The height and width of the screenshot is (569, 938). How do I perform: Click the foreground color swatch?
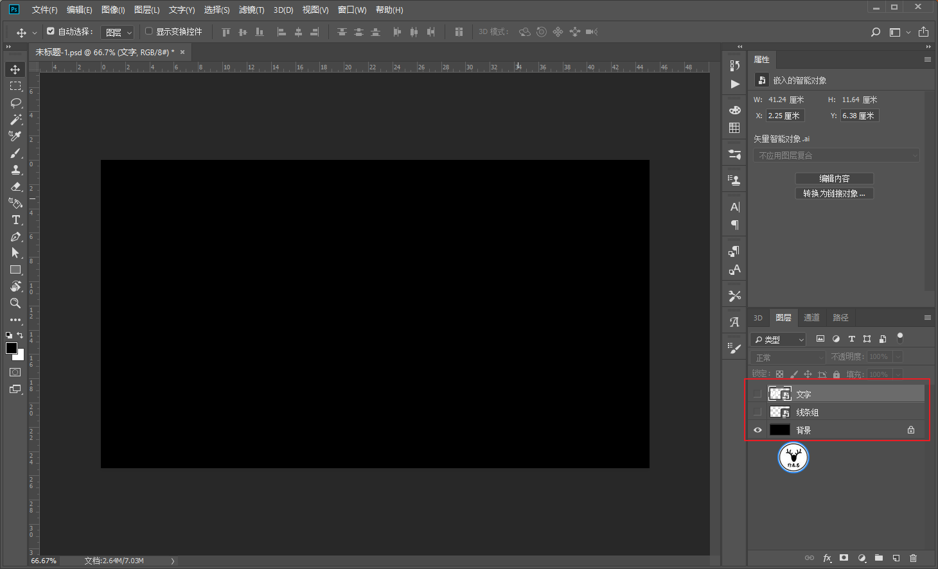pos(10,347)
